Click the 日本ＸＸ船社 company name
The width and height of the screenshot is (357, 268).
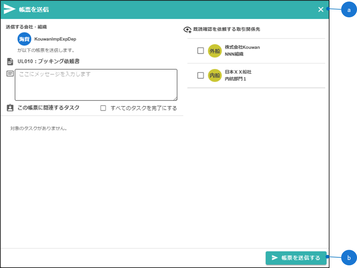(x=238, y=72)
